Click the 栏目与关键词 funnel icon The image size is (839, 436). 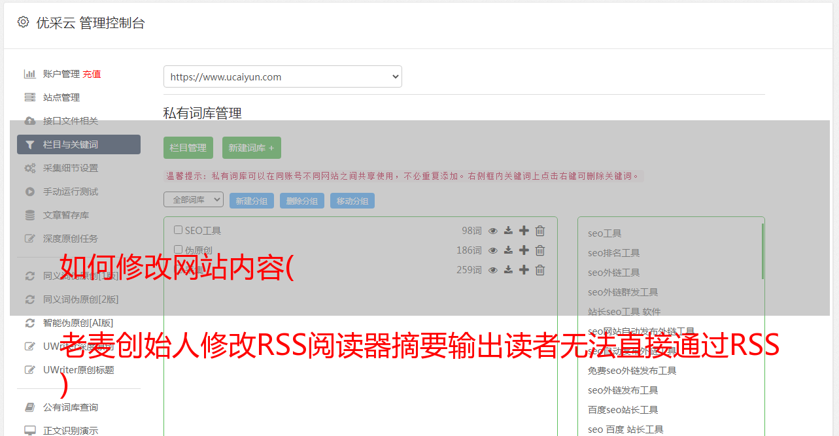(30, 144)
